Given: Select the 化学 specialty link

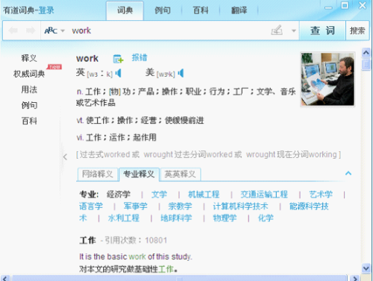Looking at the screenshot, I should [266, 218].
